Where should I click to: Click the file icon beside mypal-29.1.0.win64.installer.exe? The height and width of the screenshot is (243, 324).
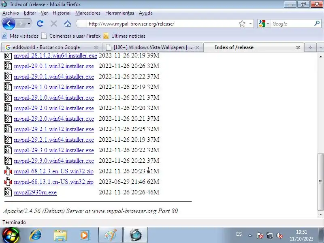pos(8,98)
